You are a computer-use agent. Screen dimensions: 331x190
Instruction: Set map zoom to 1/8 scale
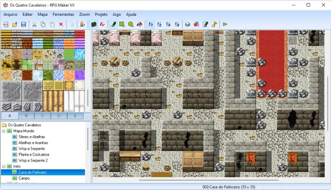pyautogui.click(x=177, y=24)
